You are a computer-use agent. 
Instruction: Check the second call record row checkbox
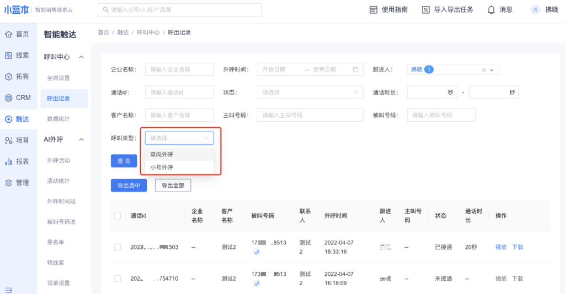coord(118,279)
